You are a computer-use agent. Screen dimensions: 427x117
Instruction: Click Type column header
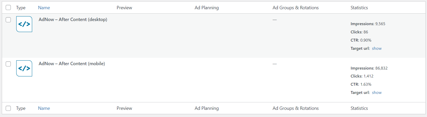tap(21, 8)
